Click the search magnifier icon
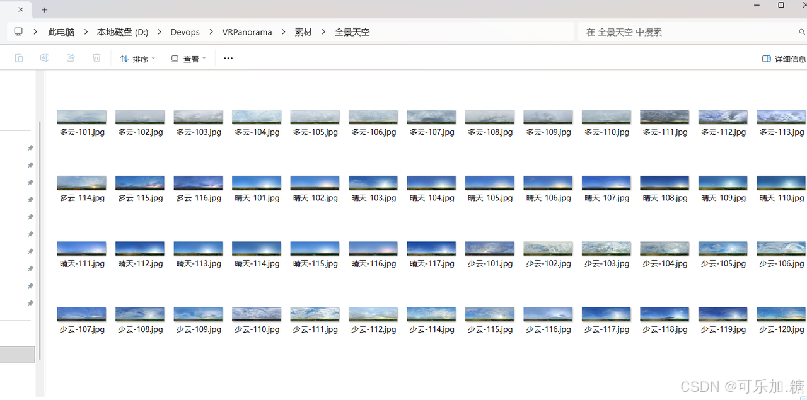Image resolution: width=807 pixels, height=400 pixels. tap(802, 32)
